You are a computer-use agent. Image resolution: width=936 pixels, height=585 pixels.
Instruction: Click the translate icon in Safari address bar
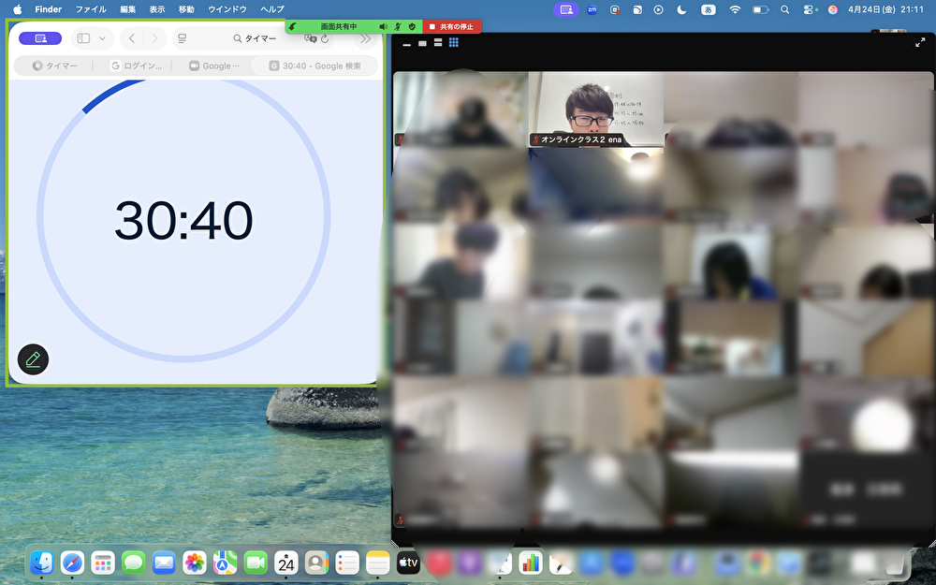coord(311,38)
